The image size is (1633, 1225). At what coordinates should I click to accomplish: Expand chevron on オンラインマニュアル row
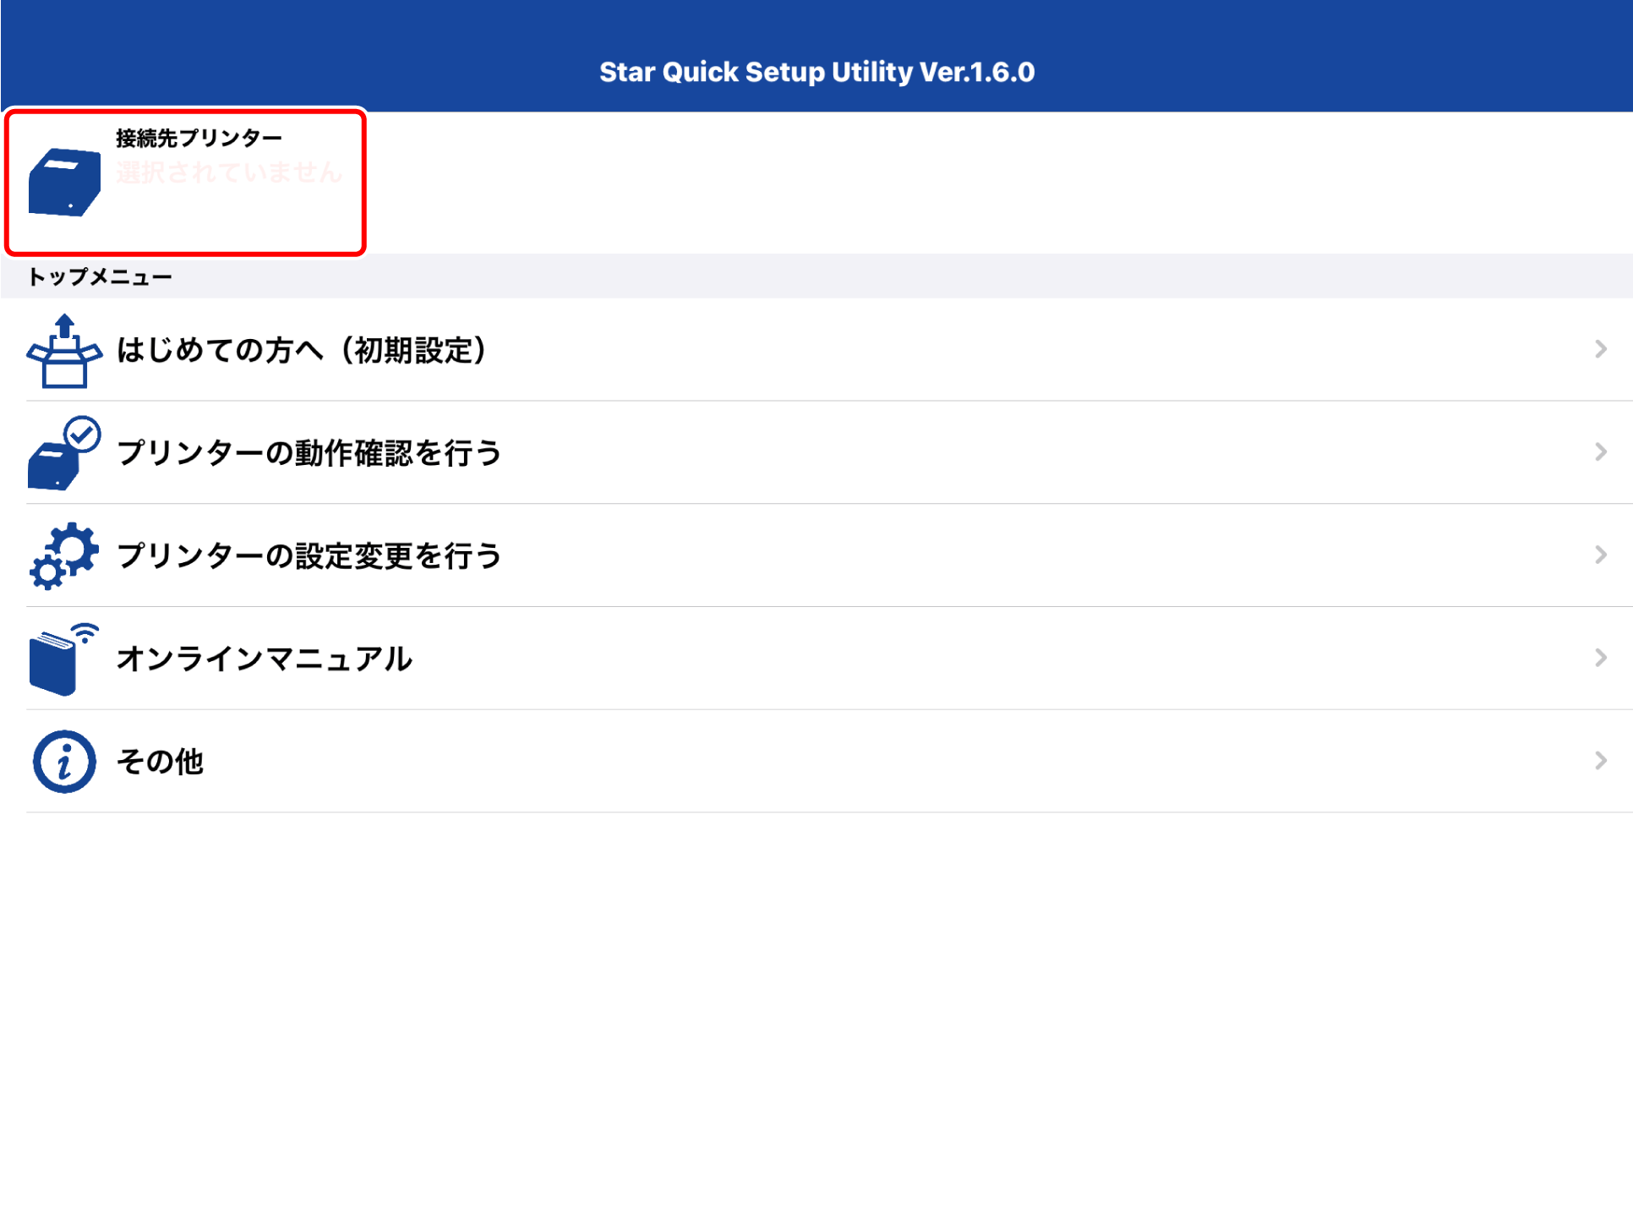tap(1600, 658)
